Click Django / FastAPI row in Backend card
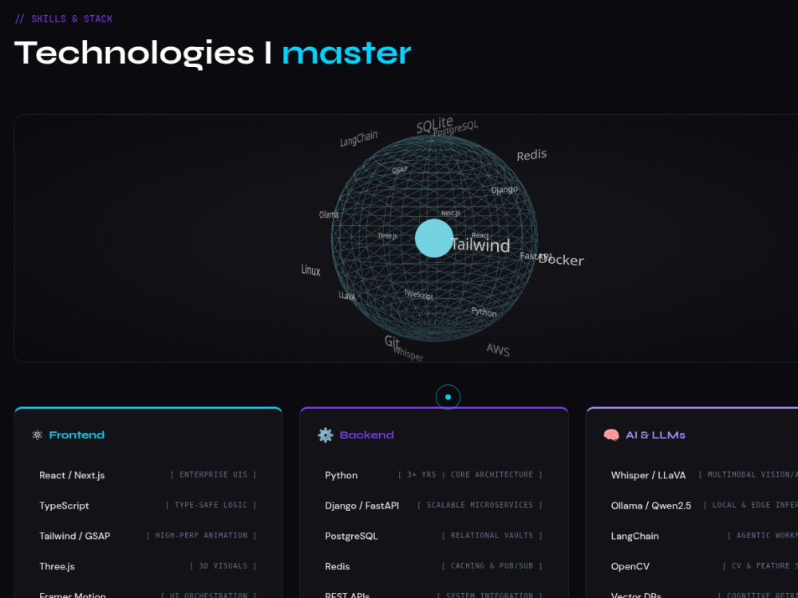 point(433,506)
